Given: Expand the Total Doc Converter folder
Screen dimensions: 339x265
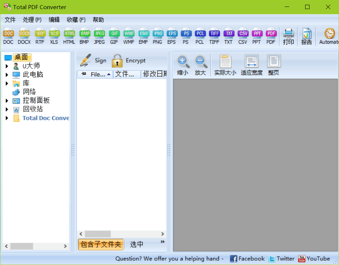Looking at the screenshot, I should coord(7,118).
